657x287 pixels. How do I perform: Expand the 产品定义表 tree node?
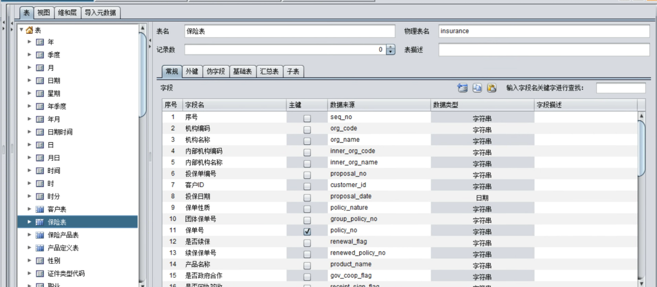[x=30, y=248]
